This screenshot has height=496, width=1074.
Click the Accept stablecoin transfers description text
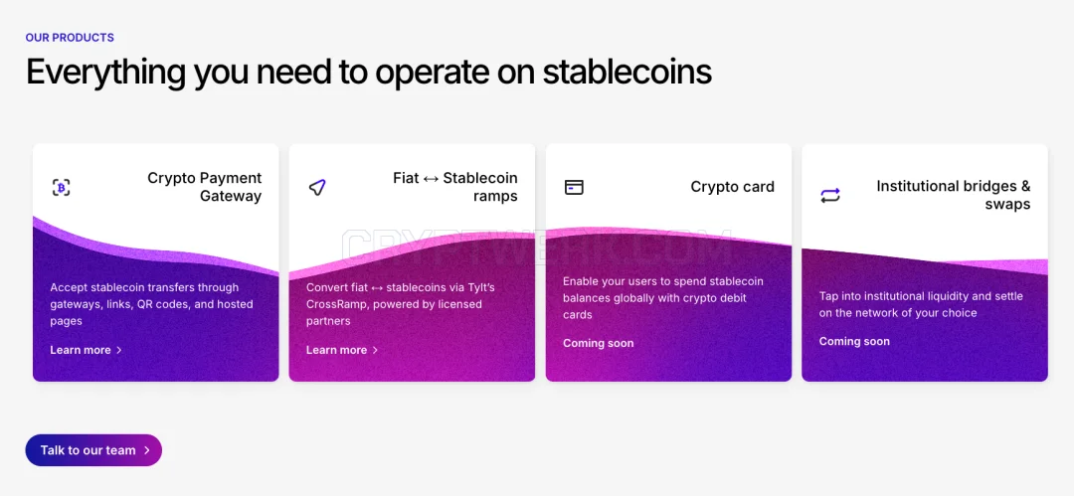(x=152, y=304)
